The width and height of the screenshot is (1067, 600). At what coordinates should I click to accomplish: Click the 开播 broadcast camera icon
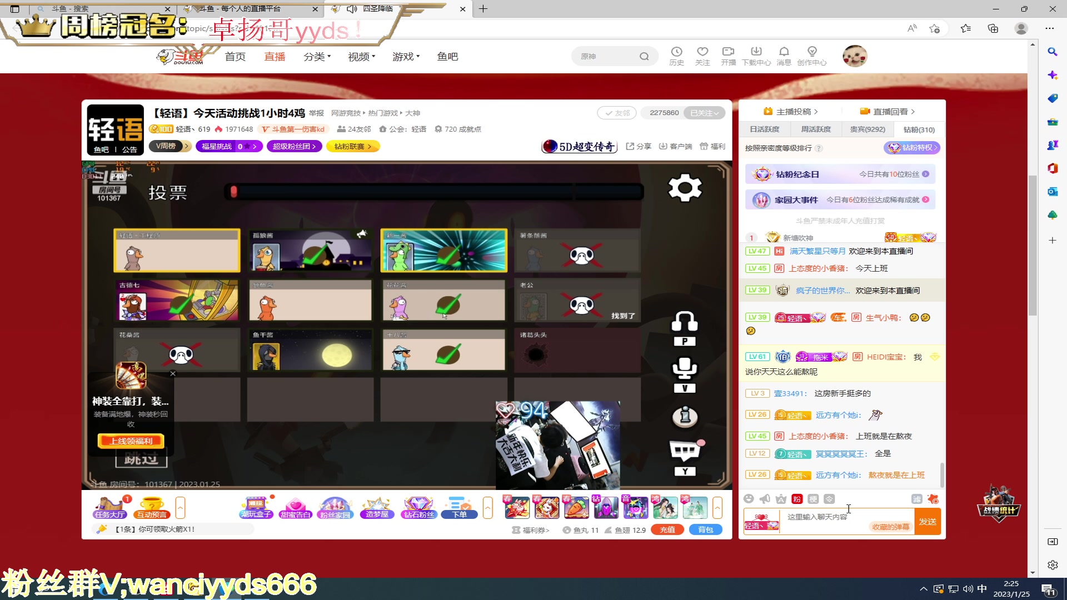[728, 55]
